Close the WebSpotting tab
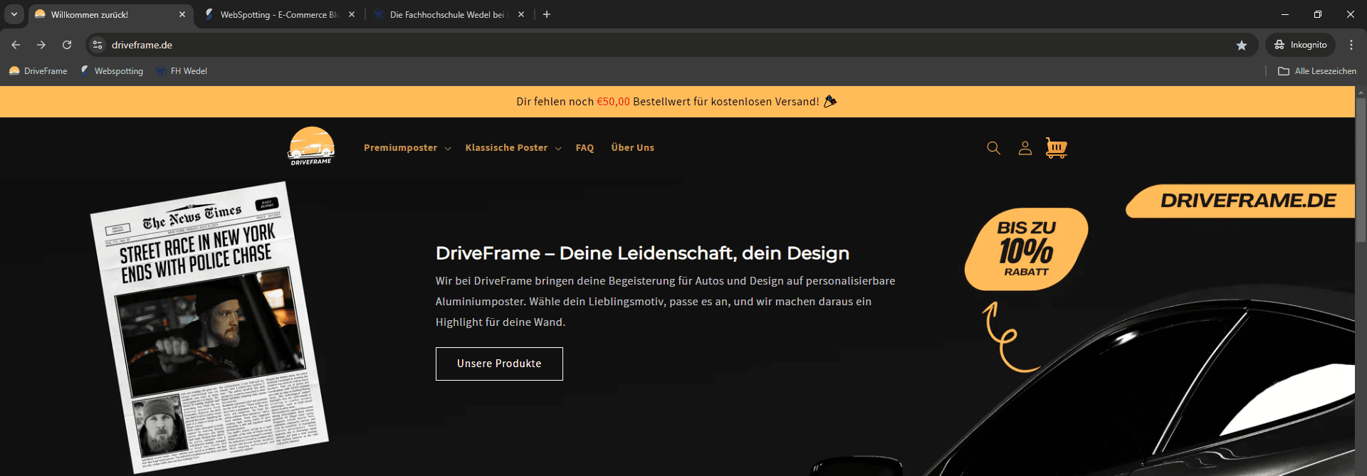 [x=352, y=14]
